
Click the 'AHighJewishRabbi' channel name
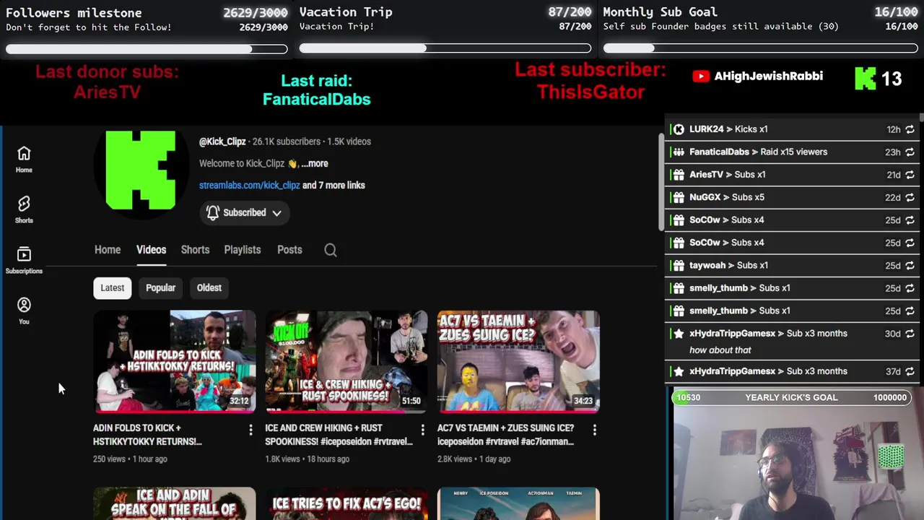click(768, 77)
